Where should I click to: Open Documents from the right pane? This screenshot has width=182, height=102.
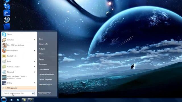click(43, 44)
